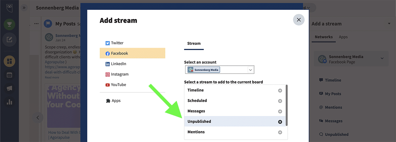Select Timeline in stream list

coord(235,90)
